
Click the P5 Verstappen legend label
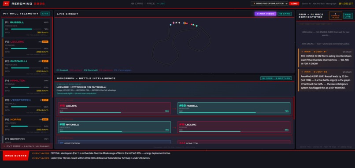[123, 70]
